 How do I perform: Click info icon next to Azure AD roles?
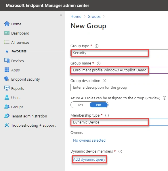[165, 98]
